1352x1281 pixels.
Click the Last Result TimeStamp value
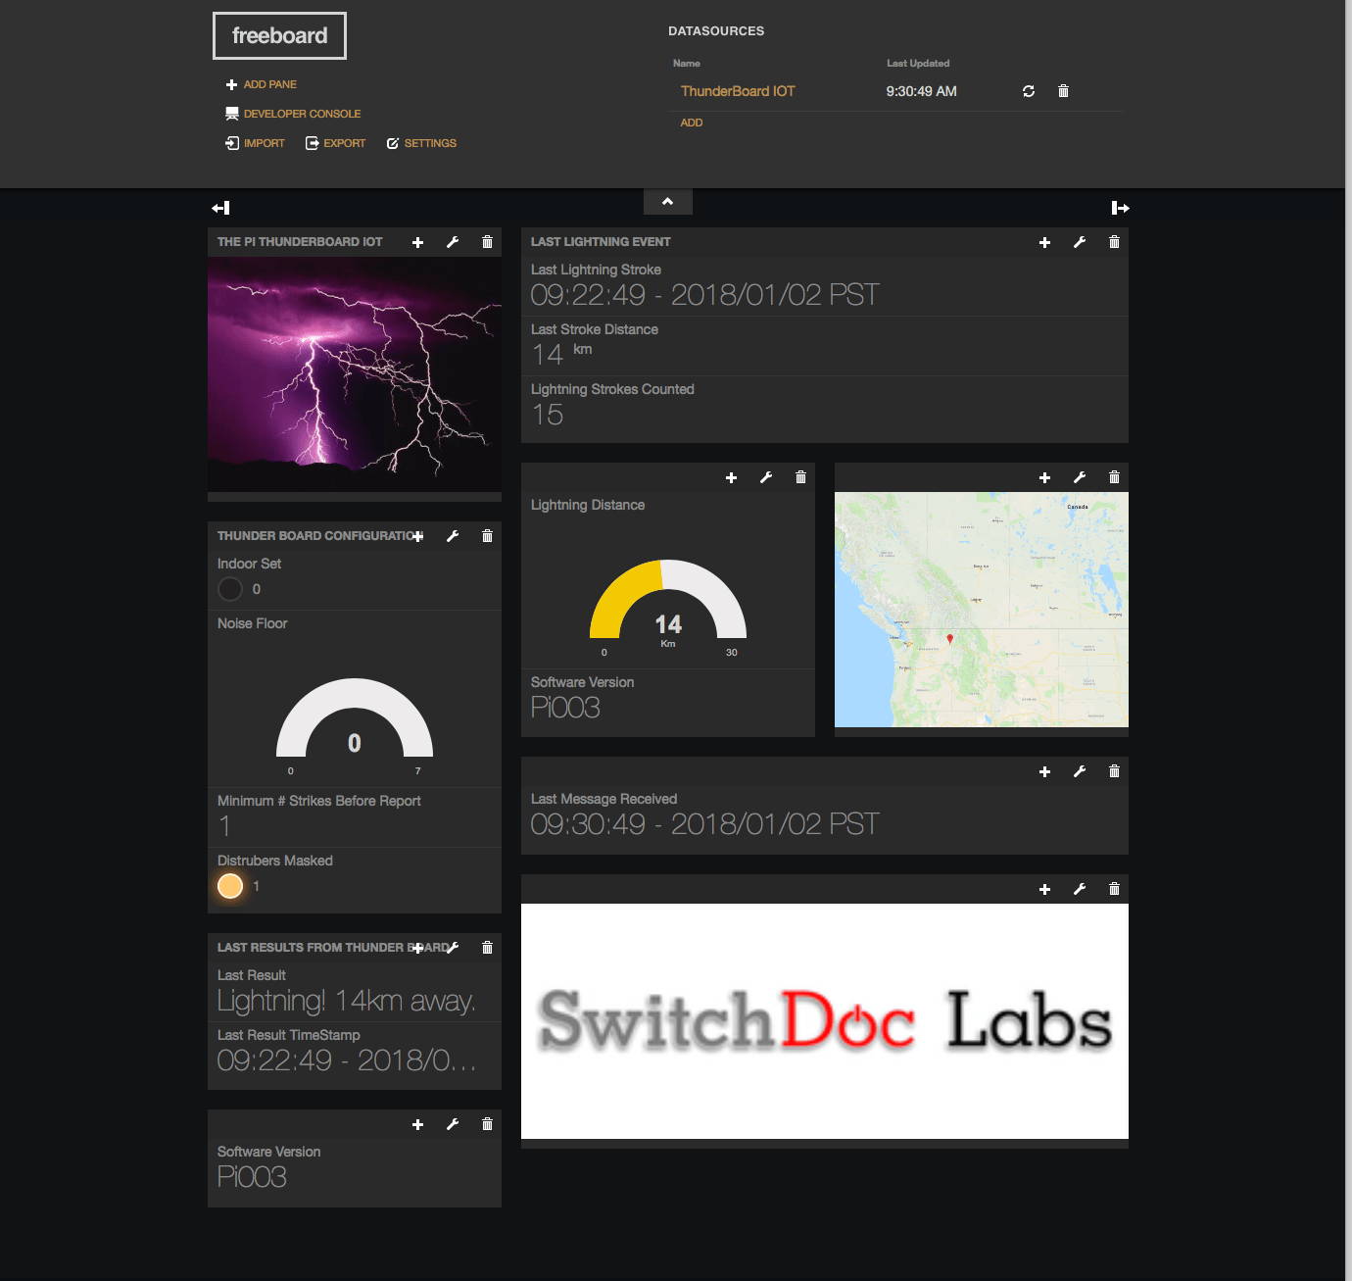tap(347, 1060)
